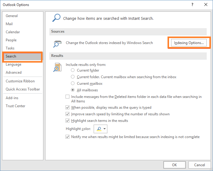213x171 pixels.
Task: Toggle Highlight search terms in the results
Action: tap(68, 120)
